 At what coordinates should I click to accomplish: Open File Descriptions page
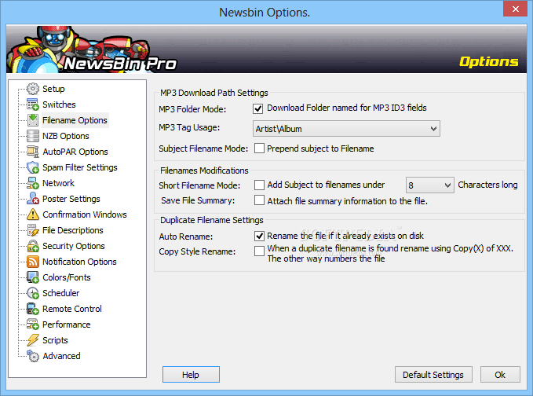tap(73, 230)
